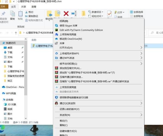Viewport: 163px width, 136px height.
Task: Expand 上传或同步到WPS submenu arrow
Action: click(141, 53)
